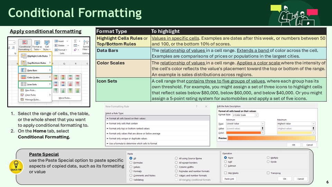This screenshot has width=332, height=187.
Task: Open the Conditional Formatting ribbon button
Action: pos(25,45)
